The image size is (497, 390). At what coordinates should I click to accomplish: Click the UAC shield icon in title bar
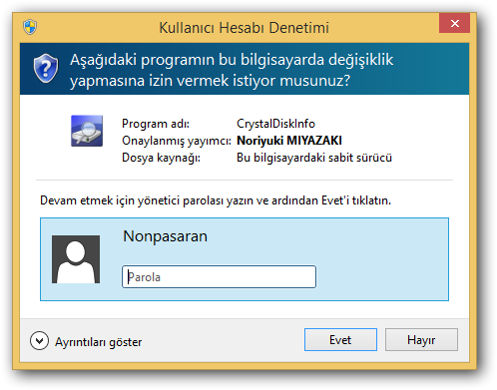(x=30, y=27)
